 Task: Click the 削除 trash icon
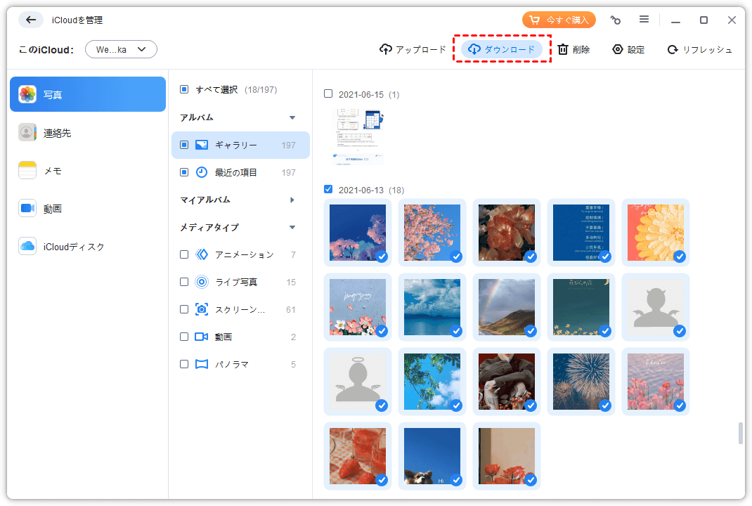tap(563, 49)
